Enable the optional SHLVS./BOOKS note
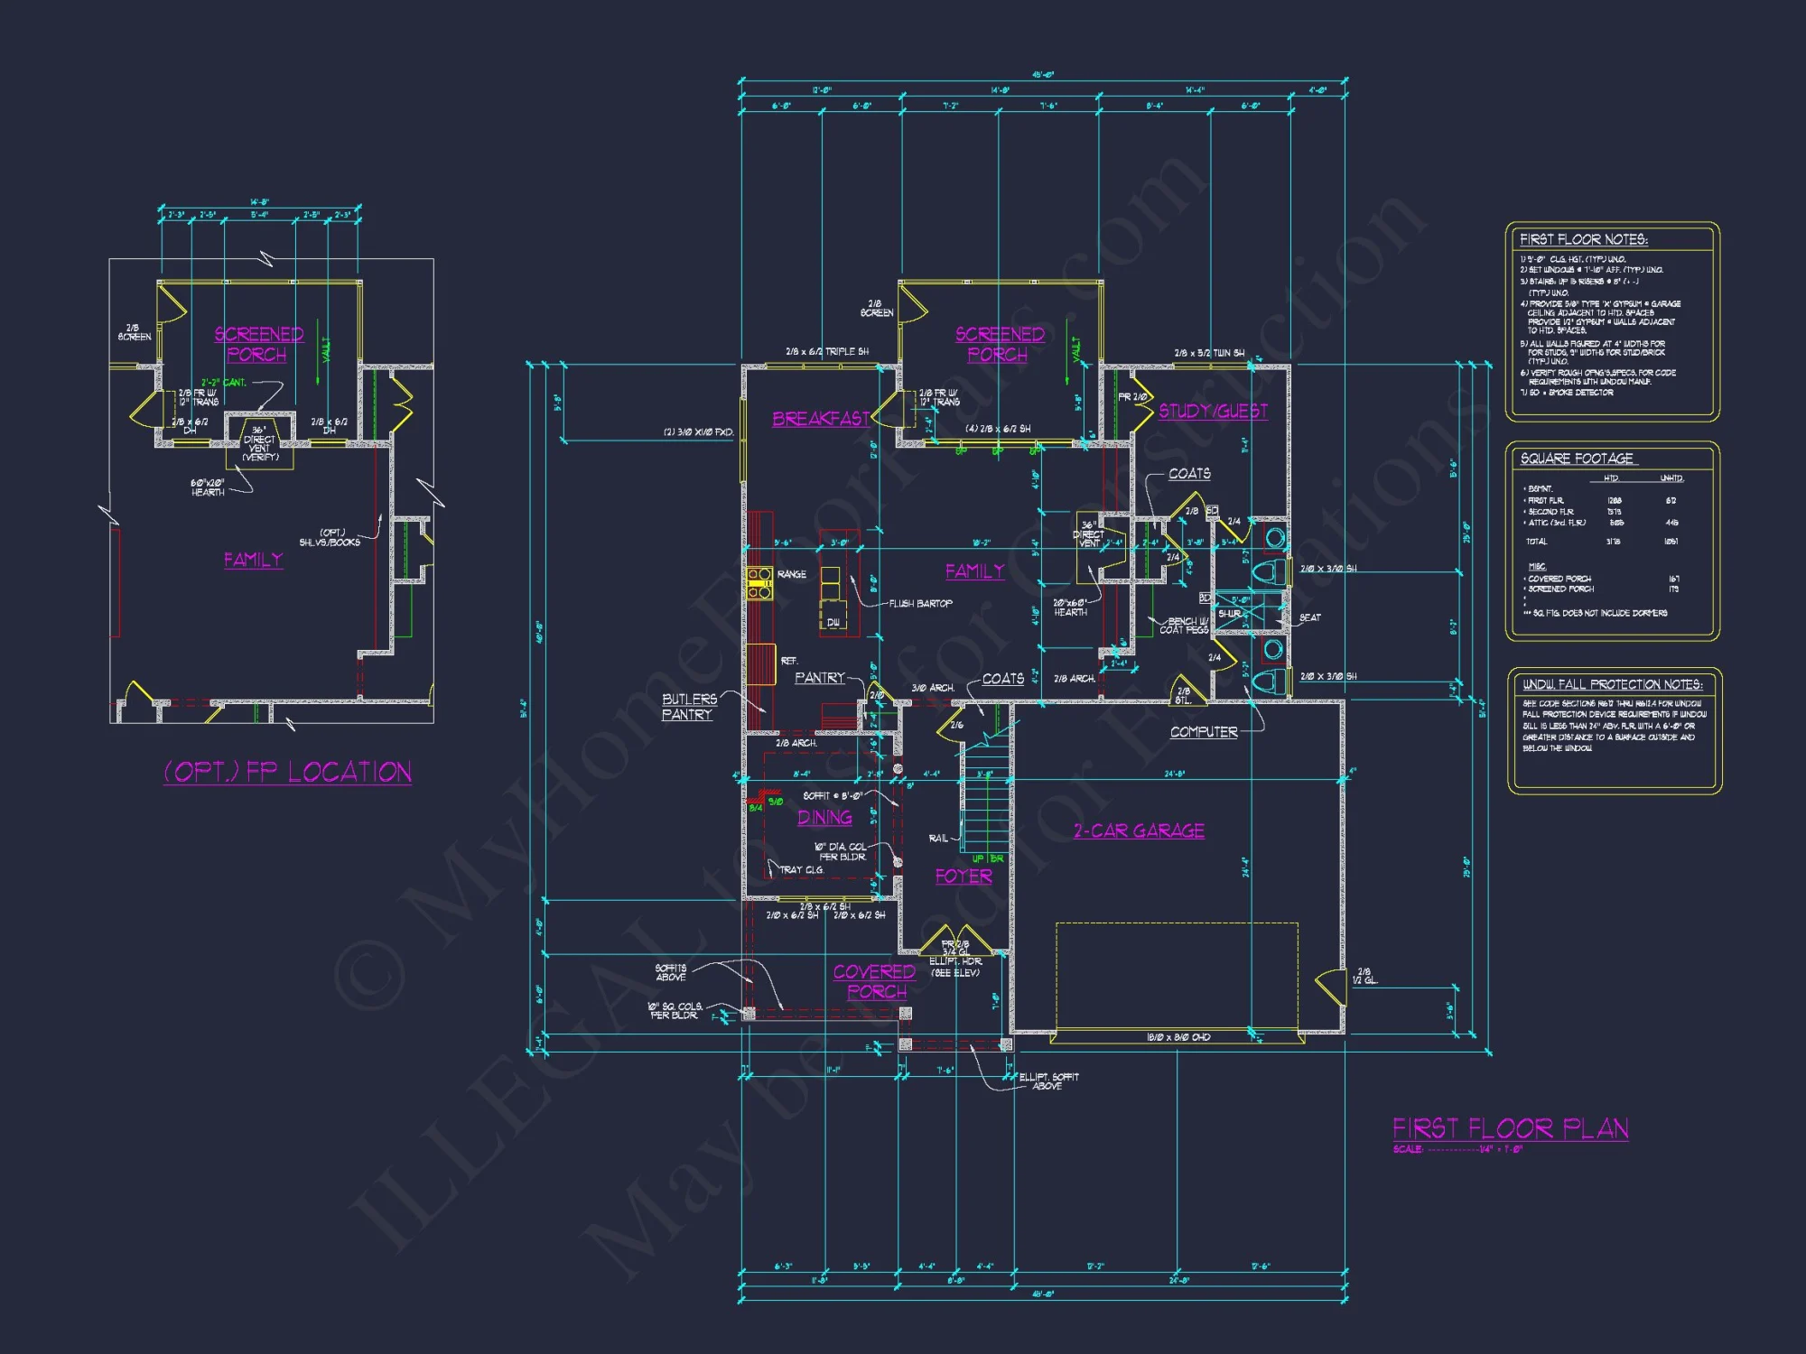Screen dimensions: 1806x1354 point(332,538)
